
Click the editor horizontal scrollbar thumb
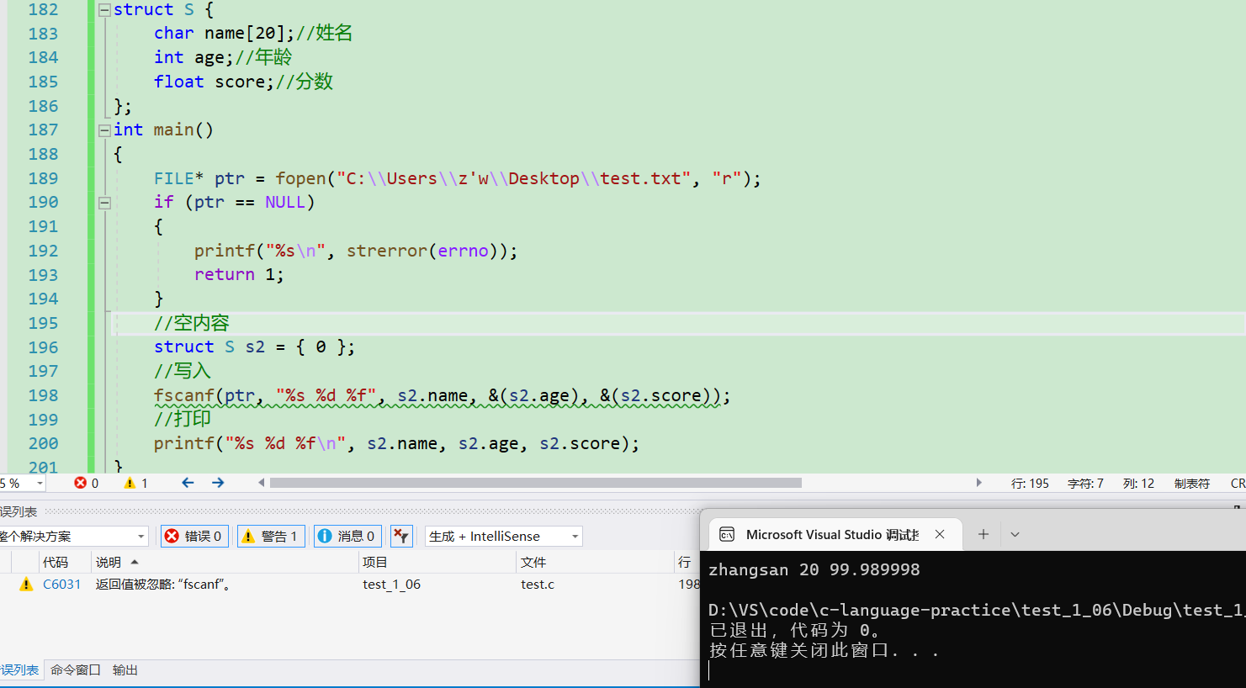(x=536, y=483)
